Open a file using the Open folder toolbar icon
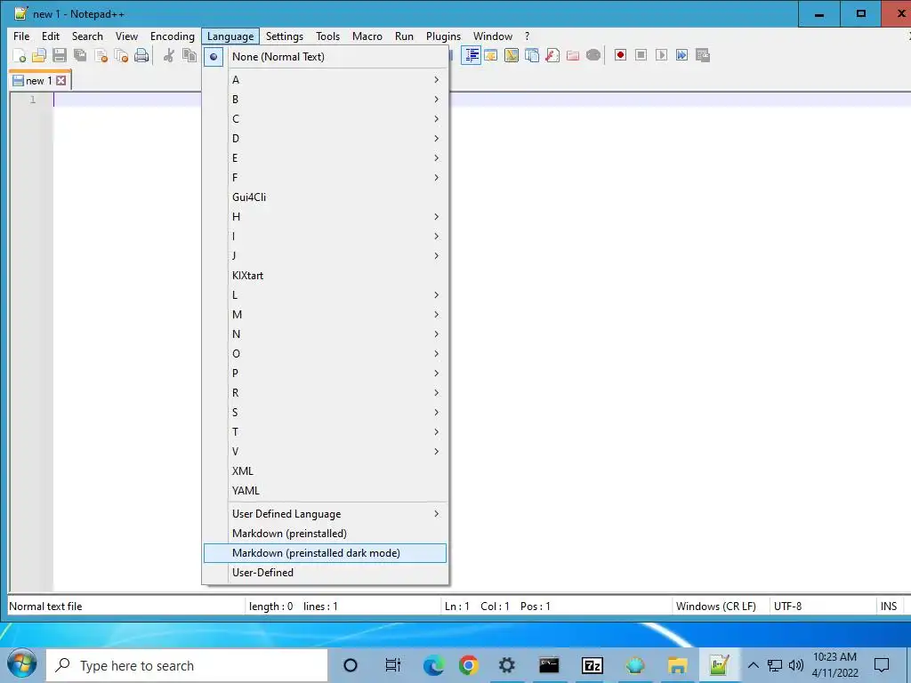The image size is (911, 683). coord(39,56)
